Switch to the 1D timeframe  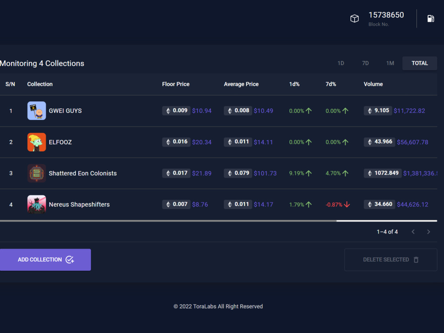[341, 63]
